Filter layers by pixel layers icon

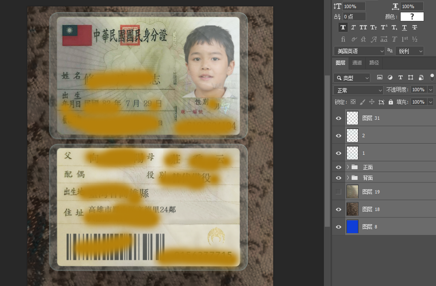(380, 77)
